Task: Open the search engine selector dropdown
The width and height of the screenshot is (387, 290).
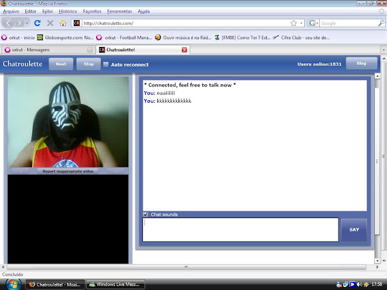Action: click(x=314, y=23)
